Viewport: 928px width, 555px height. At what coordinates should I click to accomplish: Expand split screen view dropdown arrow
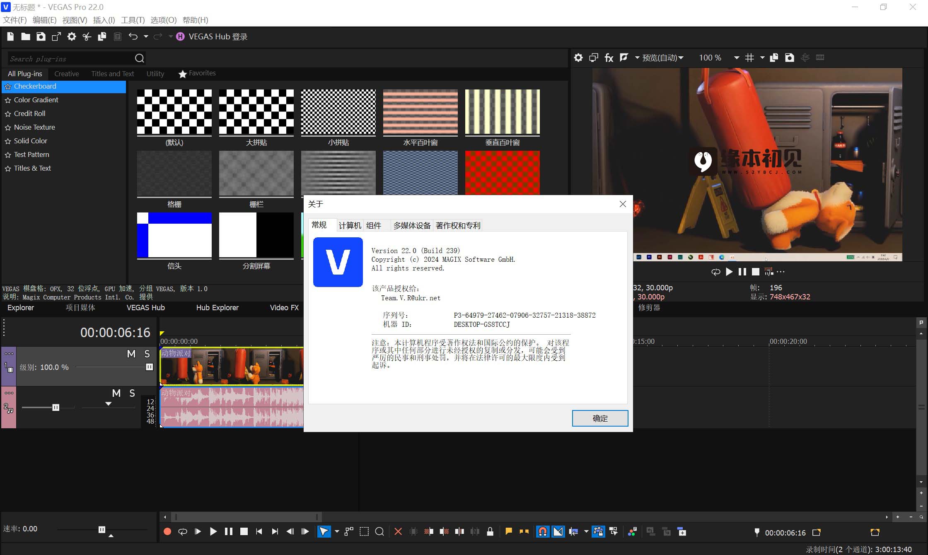(x=637, y=58)
